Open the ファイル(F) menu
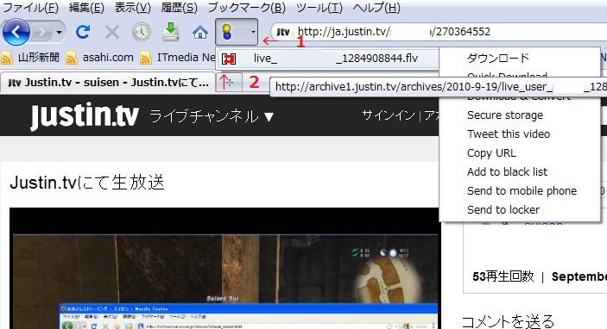This screenshot has width=607, height=329. coord(30,8)
